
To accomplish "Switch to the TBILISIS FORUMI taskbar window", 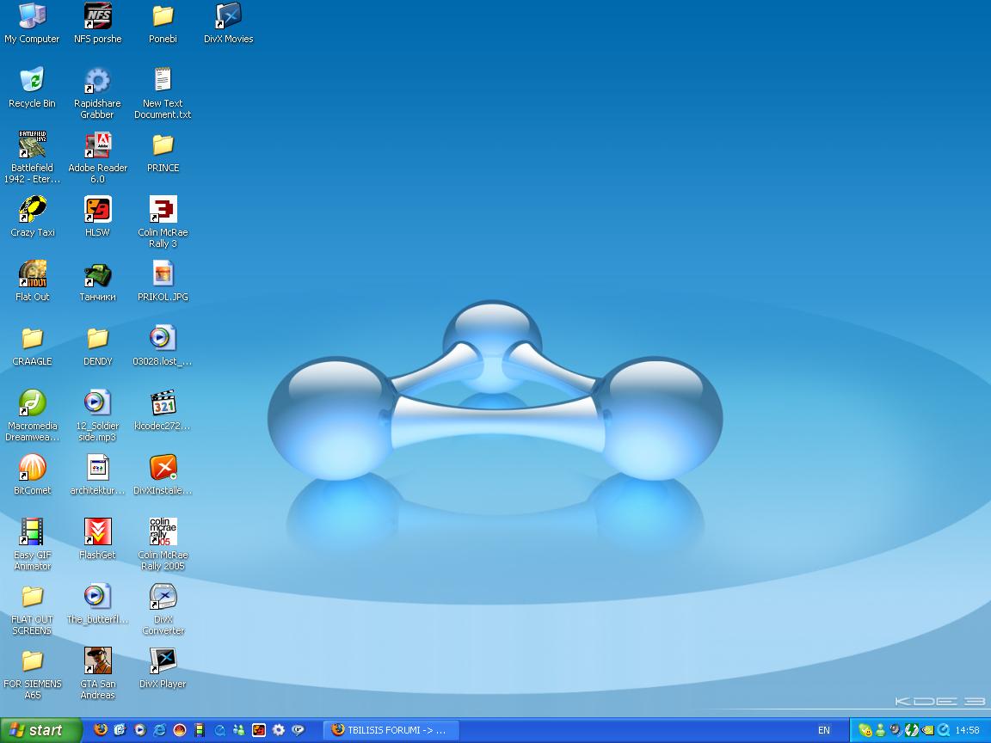I will click(391, 730).
